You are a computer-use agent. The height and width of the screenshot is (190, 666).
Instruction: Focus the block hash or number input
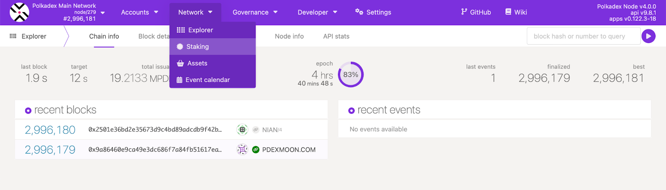[x=583, y=37]
